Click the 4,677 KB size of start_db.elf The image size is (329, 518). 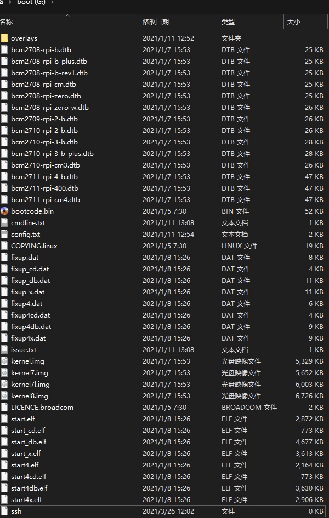tap(309, 442)
